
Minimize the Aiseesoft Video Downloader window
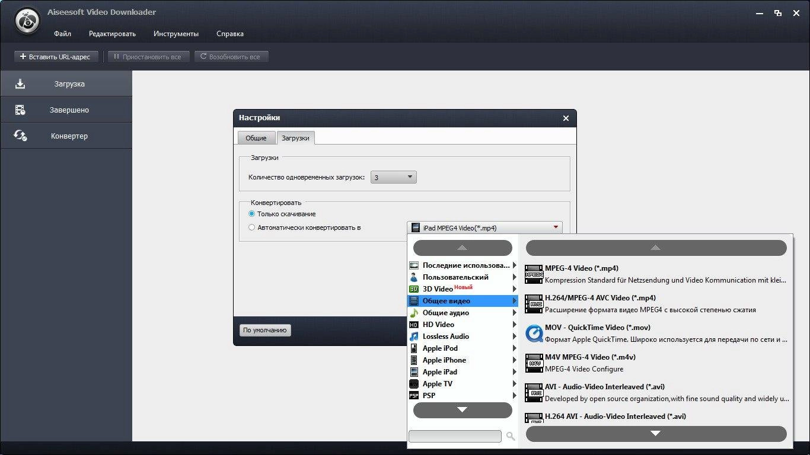[x=760, y=13]
